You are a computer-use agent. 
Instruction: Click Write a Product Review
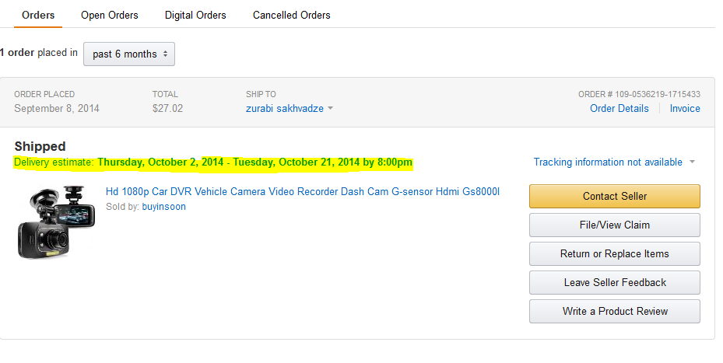614,311
